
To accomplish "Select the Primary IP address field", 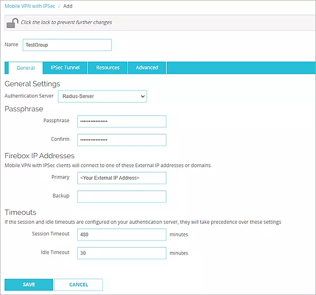I will (x=122, y=178).
